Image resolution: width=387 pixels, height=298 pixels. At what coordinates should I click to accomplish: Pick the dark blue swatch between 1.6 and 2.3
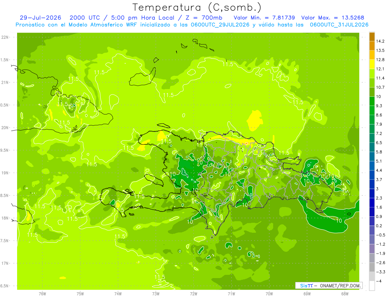372,203
